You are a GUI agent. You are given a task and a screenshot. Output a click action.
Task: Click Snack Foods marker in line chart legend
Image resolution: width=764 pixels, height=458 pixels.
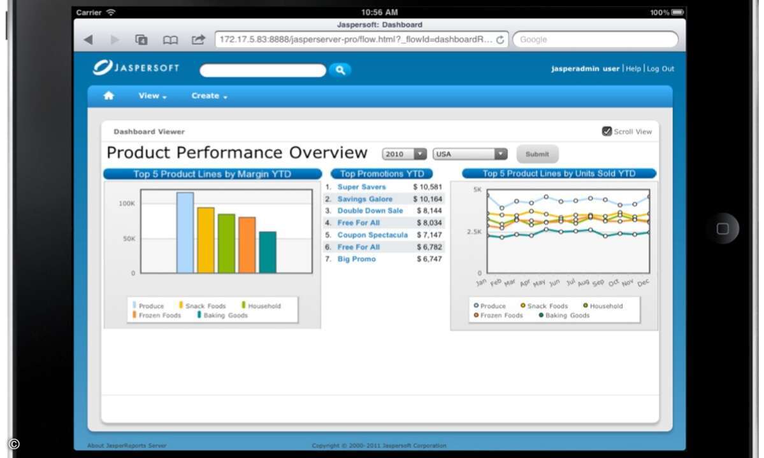(x=523, y=305)
